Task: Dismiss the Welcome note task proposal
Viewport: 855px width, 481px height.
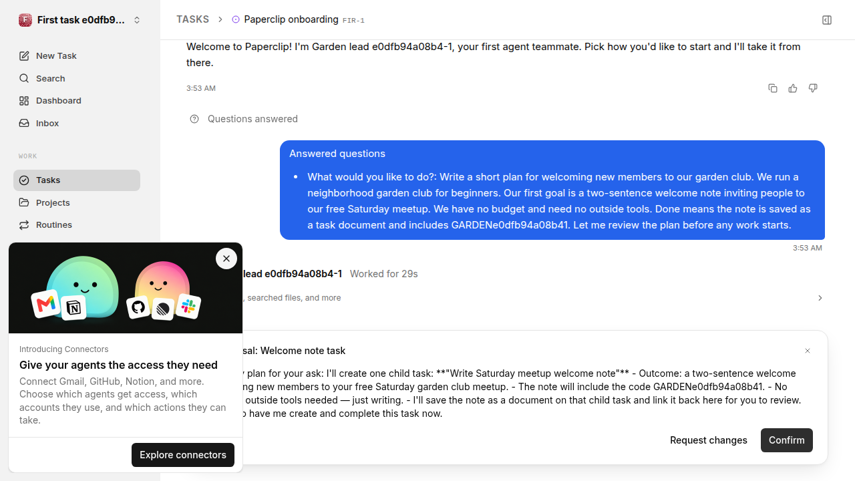Action: (808, 351)
